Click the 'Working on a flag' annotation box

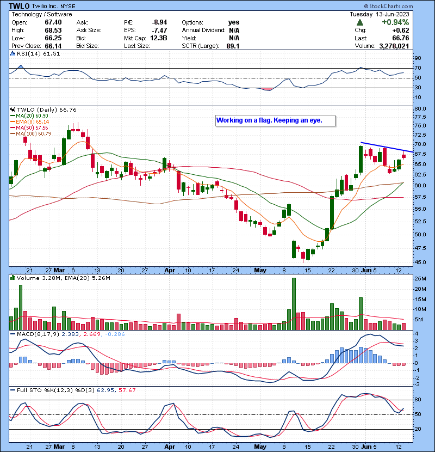click(276, 121)
